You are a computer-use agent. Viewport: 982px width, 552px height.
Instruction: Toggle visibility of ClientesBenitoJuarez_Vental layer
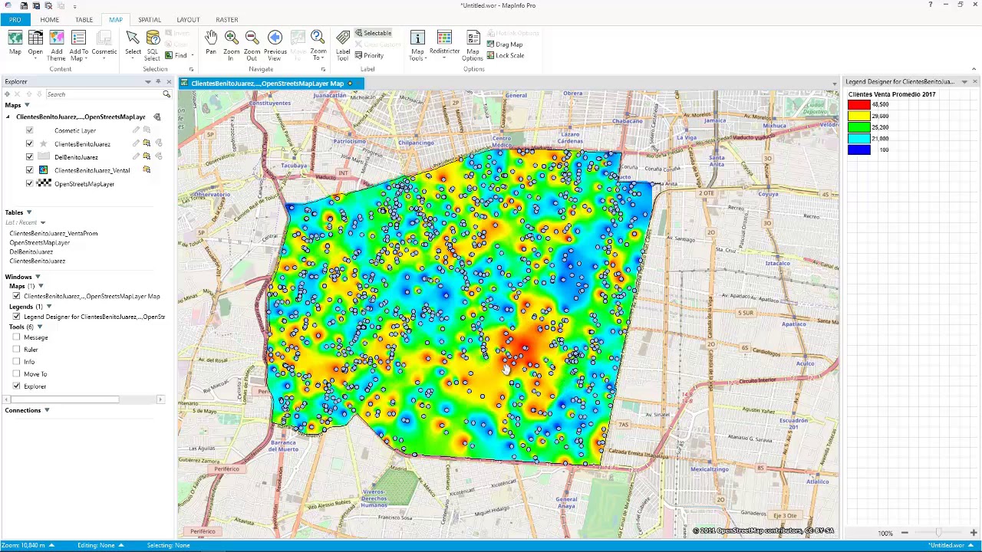(29, 170)
